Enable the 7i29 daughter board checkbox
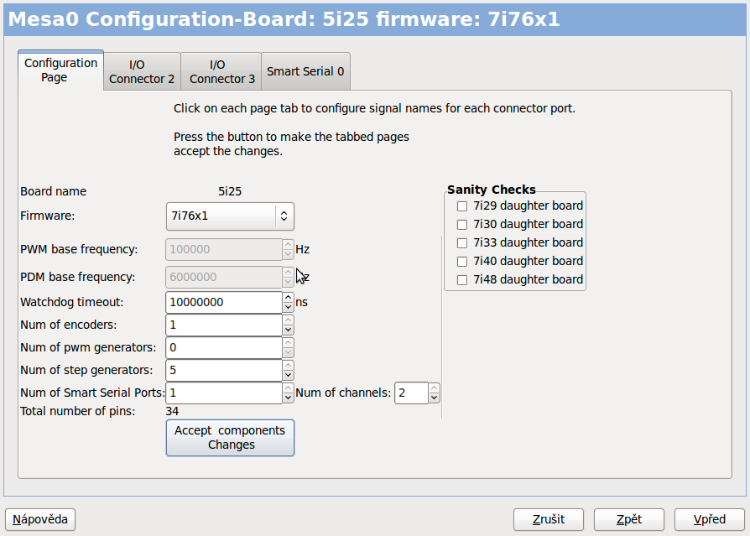 pos(461,206)
